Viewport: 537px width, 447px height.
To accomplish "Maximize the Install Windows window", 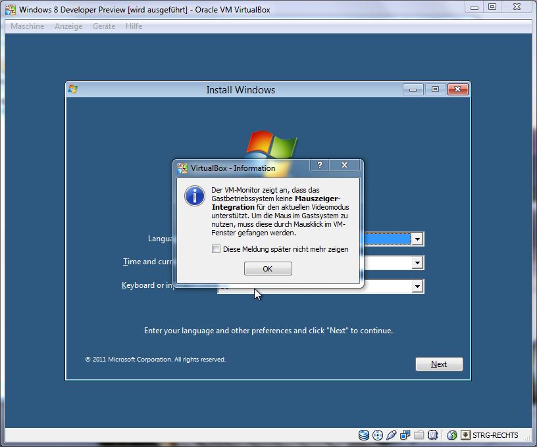I will tap(435, 89).
